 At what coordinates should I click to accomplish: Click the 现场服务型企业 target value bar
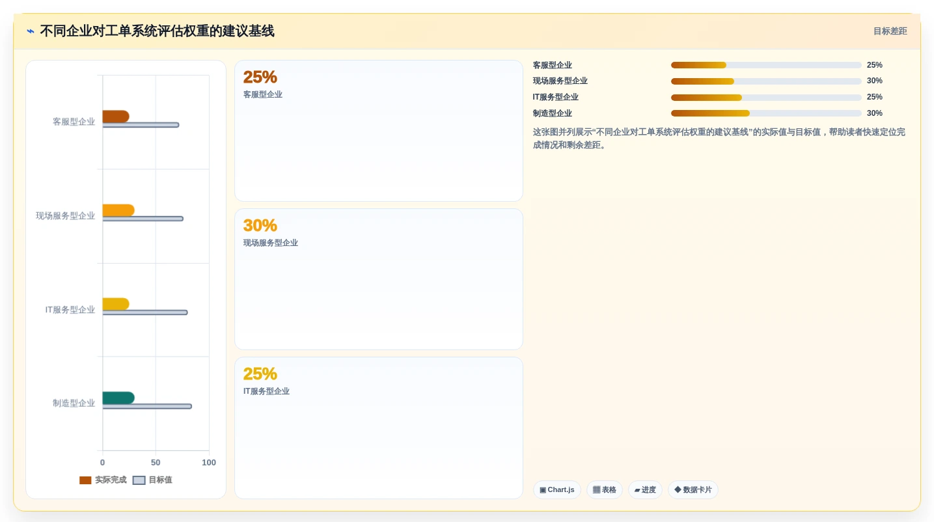pos(143,219)
